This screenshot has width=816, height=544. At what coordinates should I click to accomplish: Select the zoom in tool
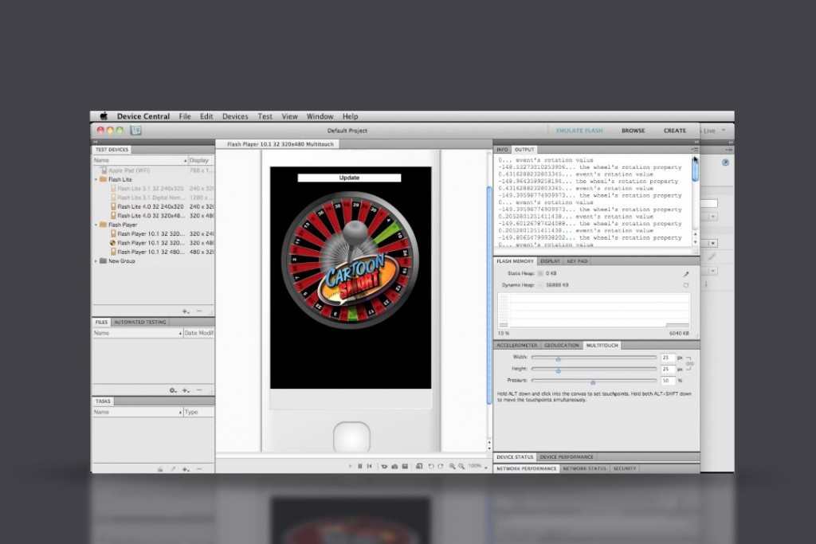point(451,466)
